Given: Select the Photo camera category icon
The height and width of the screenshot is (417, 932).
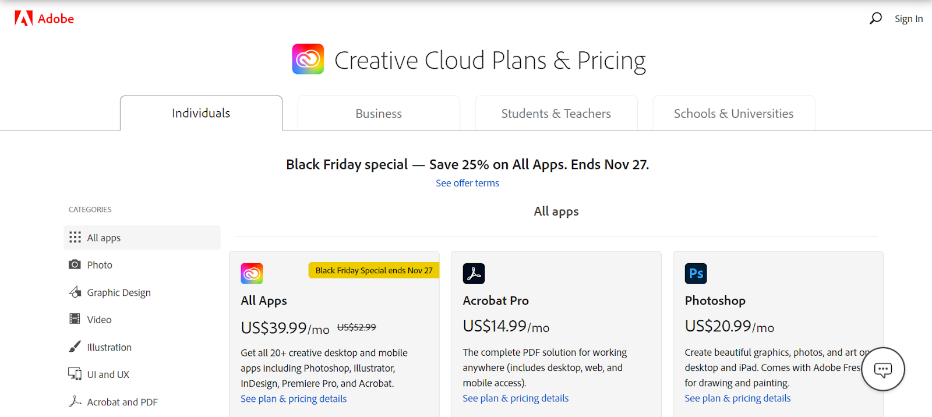Looking at the screenshot, I should (x=75, y=264).
